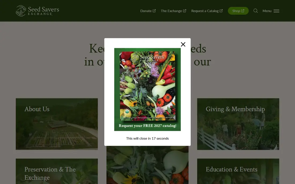Viewport: 295px width, 184px height.
Task: Click the Seed Savers Exchange logo
Action: coord(38,11)
